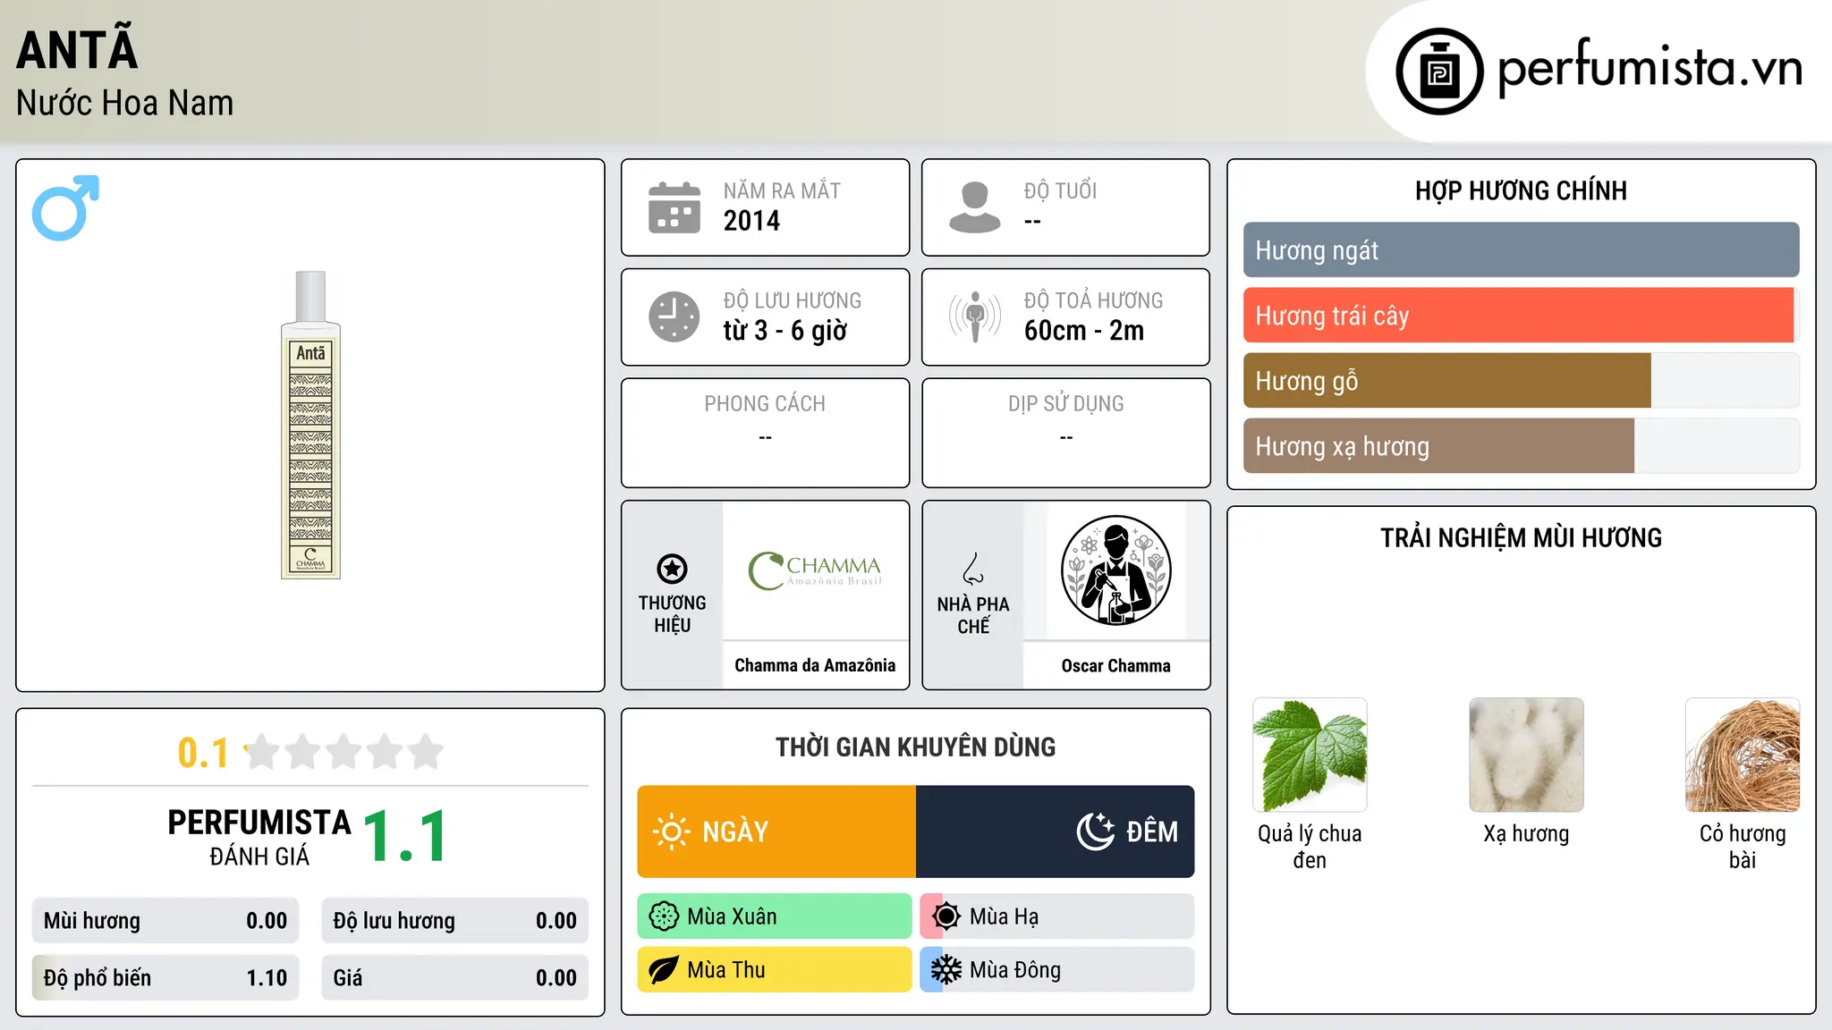This screenshot has width=1832, height=1030.
Task: Click the Giá 0.00 score row
Action: (x=454, y=978)
